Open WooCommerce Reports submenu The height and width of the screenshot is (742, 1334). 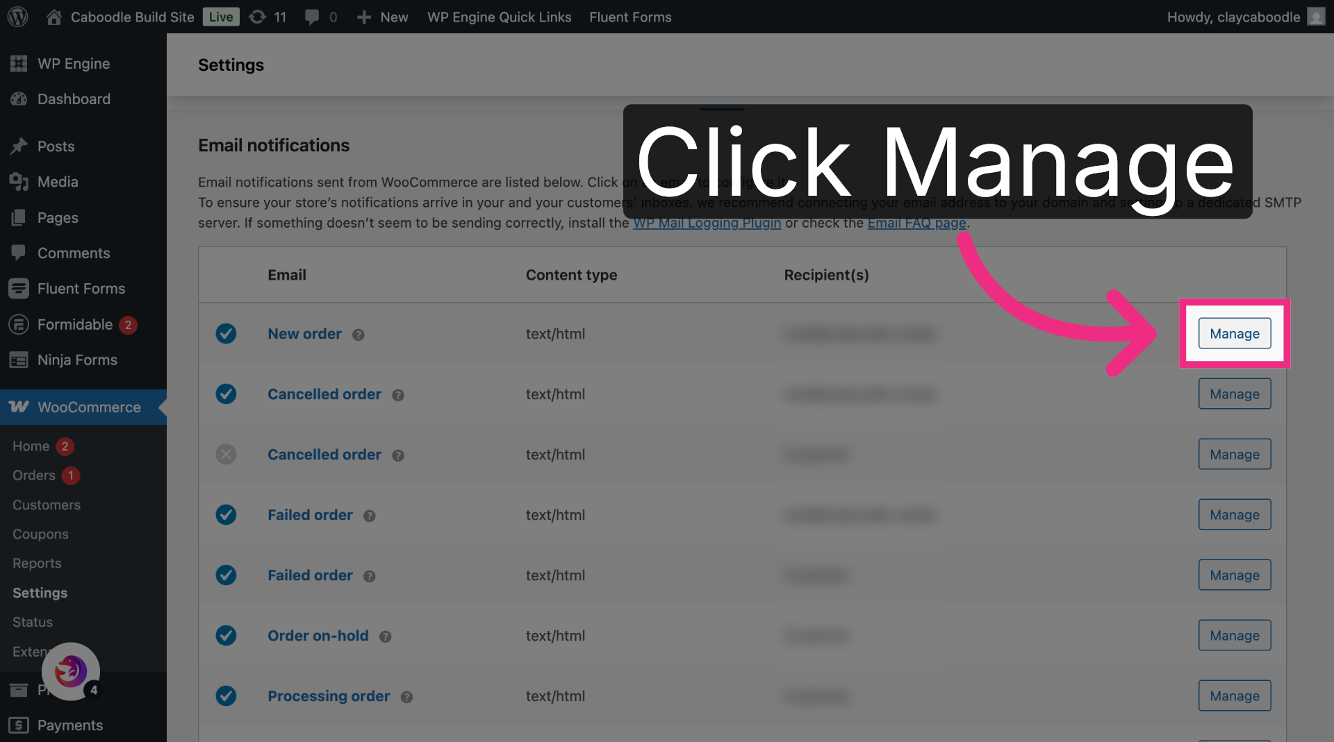pos(37,564)
